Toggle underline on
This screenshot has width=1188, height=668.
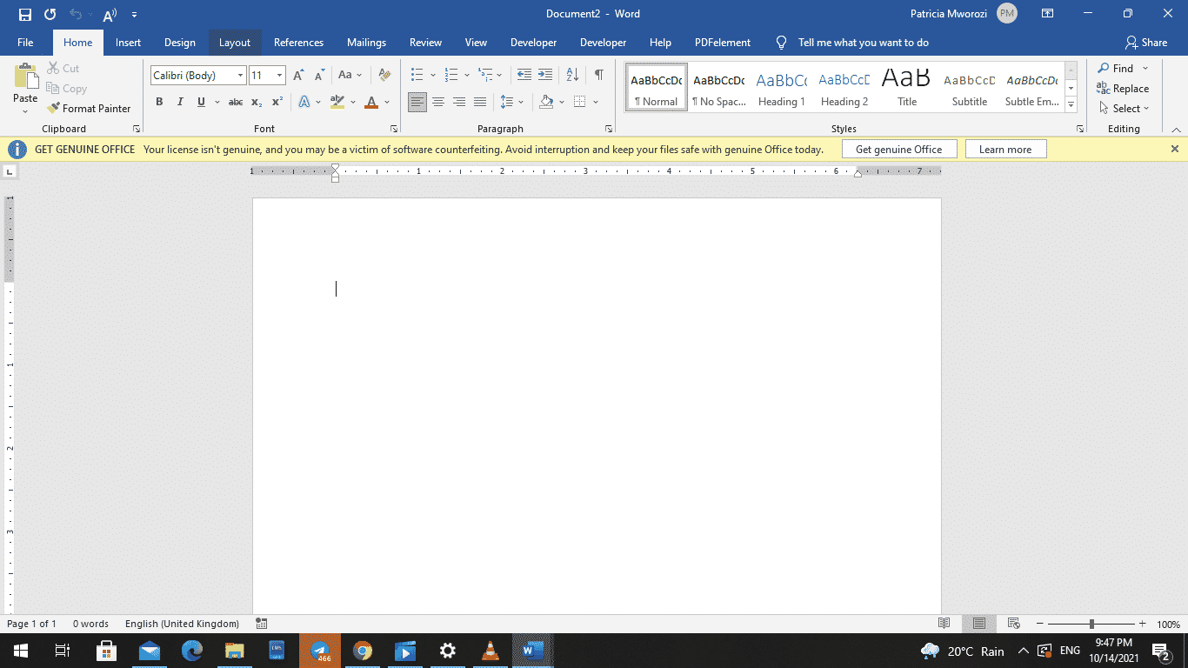tap(200, 102)
